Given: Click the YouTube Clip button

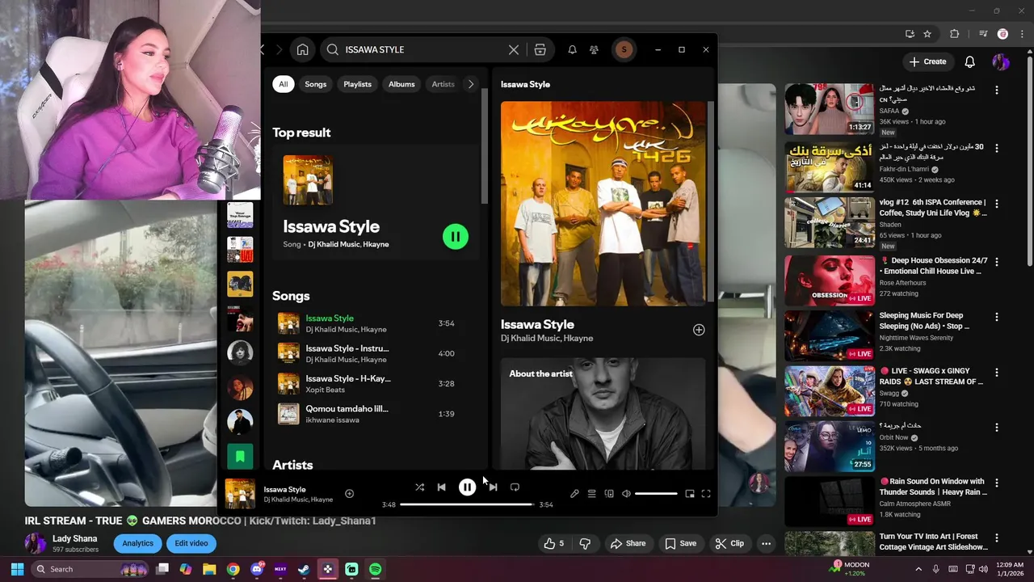Looking at the screenshot, I should coord(729,543).
